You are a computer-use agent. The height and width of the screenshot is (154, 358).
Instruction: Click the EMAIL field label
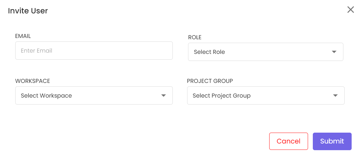click(x=23, y=36)
